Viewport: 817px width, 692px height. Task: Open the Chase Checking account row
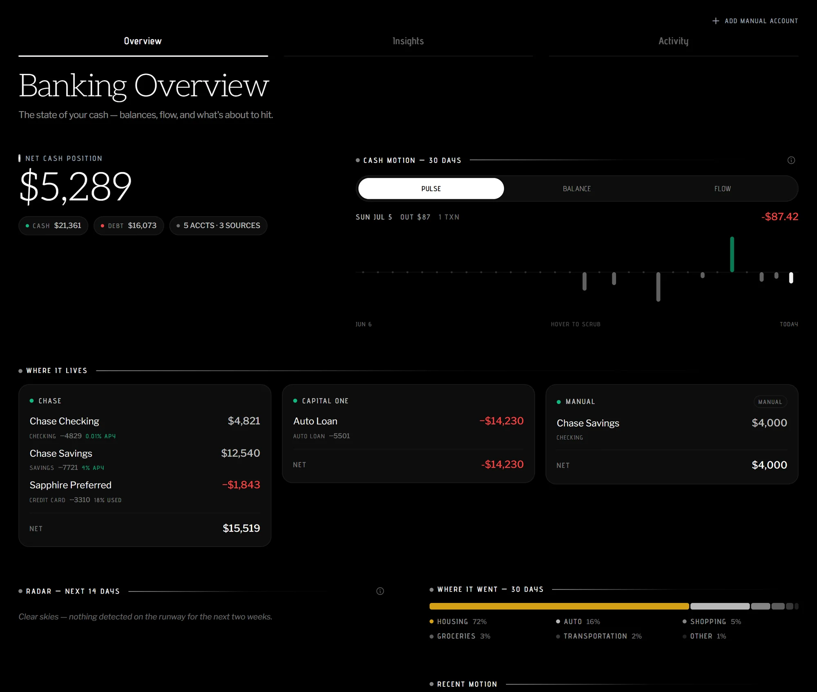click(145, 427)
